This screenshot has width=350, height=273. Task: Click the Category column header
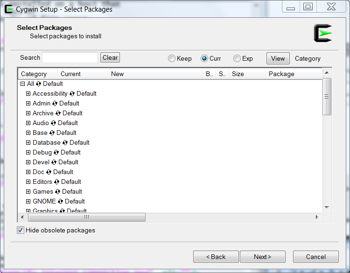click(38, 74)
